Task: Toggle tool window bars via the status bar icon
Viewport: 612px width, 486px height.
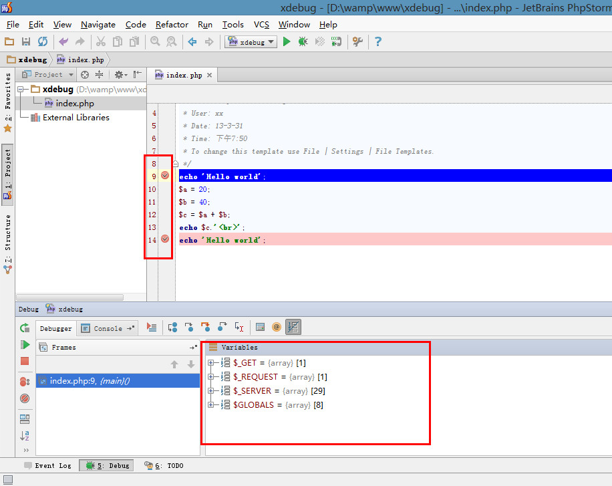Action: click(x=8, y=479)
